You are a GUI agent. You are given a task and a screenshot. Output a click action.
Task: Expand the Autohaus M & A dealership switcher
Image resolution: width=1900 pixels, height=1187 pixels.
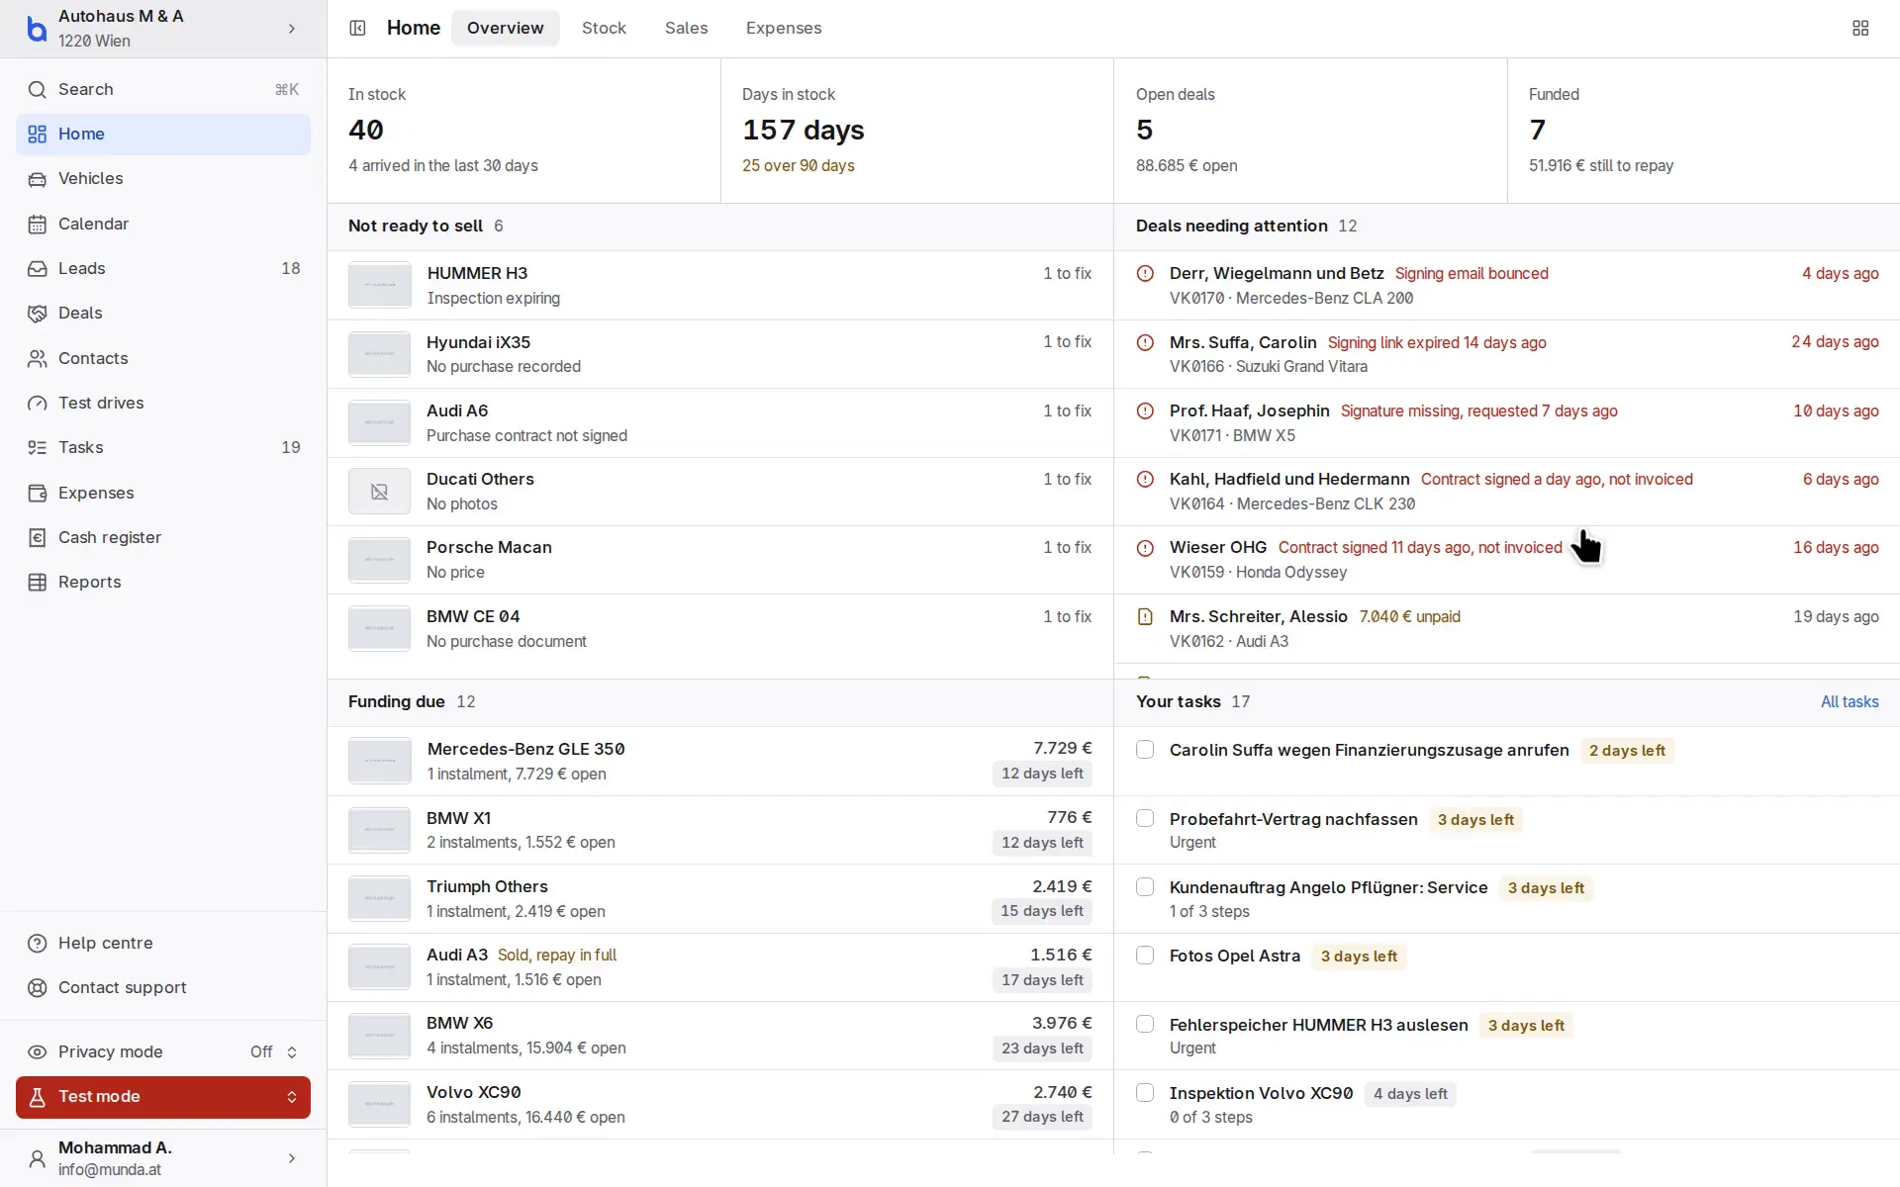pos(163,29)
